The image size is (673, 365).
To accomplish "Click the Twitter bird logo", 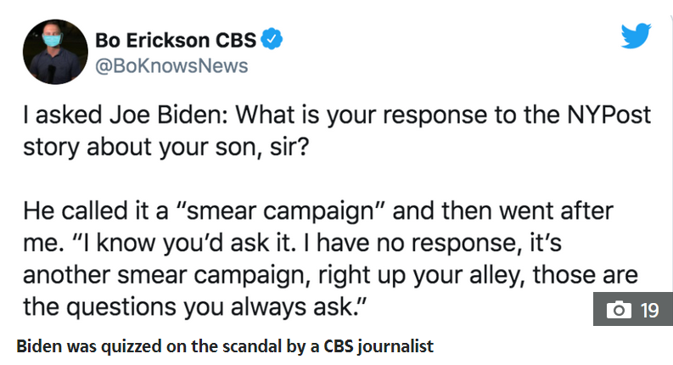I will click(636, 36).
